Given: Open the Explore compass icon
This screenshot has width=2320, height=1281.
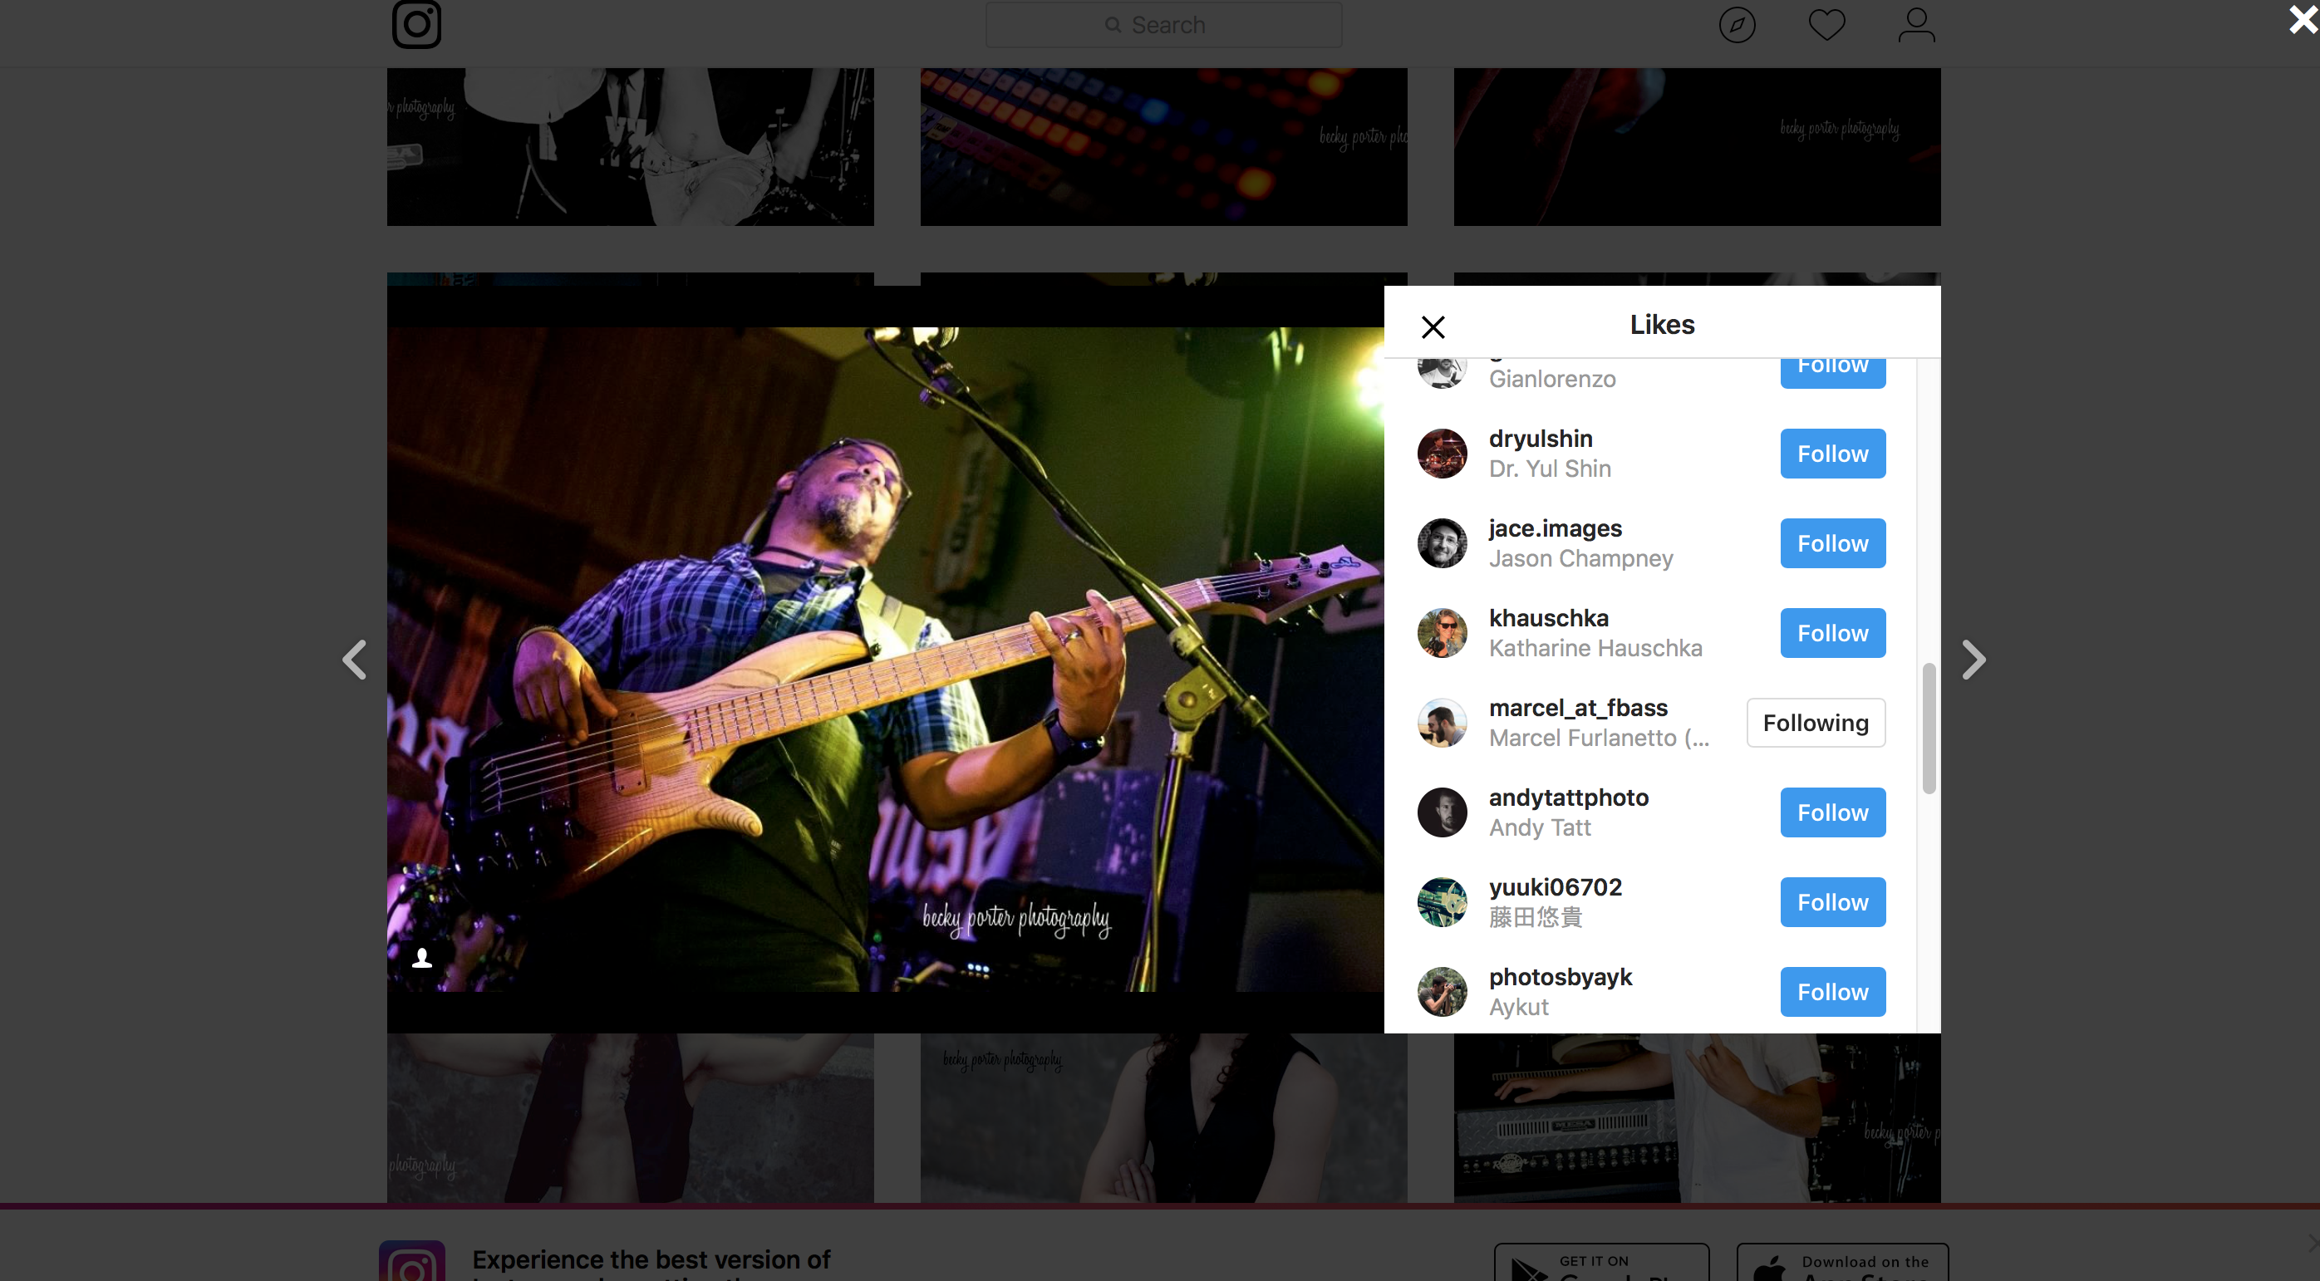Looking at the screenshot, I should [x=1737, y=25].
